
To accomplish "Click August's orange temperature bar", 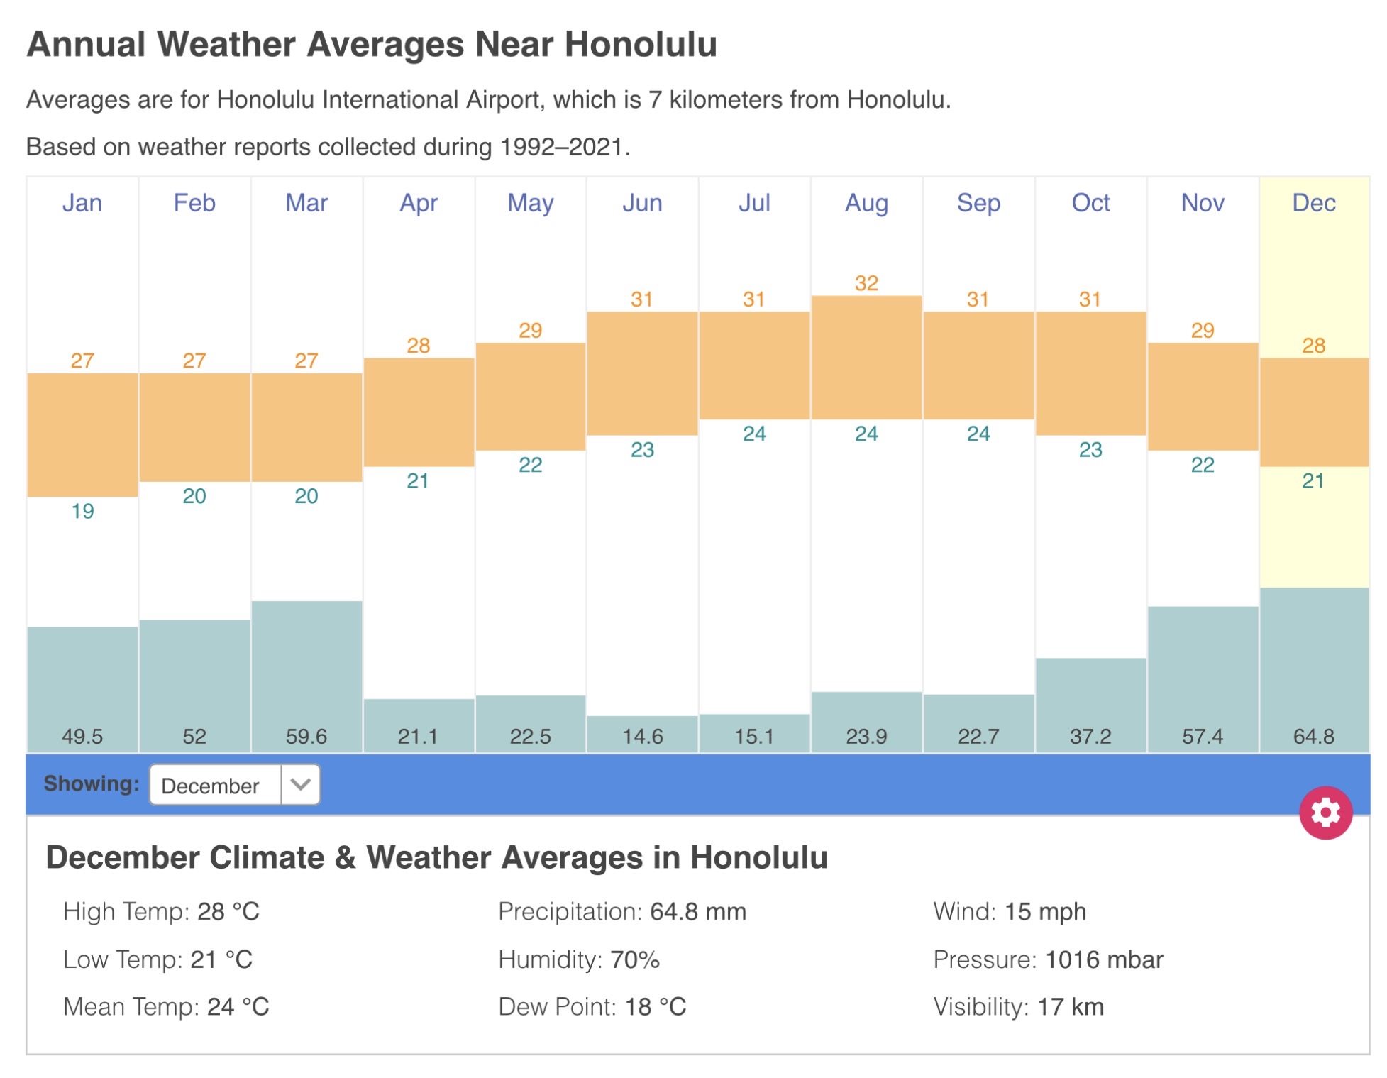I will (866, 357).
